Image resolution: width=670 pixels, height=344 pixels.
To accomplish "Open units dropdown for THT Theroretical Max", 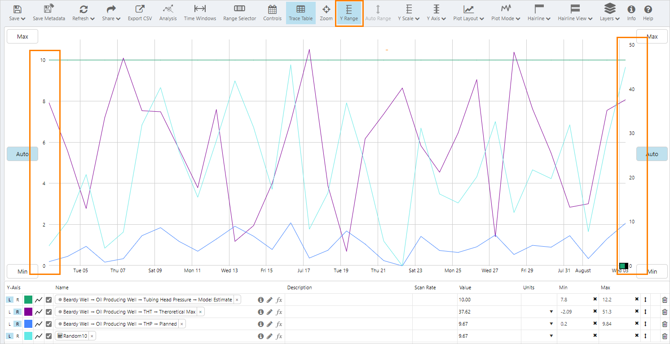I will (x=551, y=312).
